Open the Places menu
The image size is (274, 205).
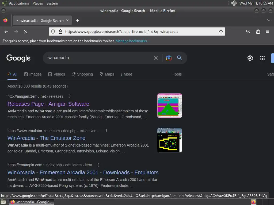[x=38, y=3]
